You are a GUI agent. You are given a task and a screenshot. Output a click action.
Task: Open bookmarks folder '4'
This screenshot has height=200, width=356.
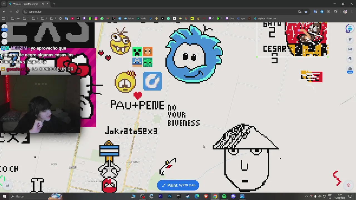tap(53, 19)
